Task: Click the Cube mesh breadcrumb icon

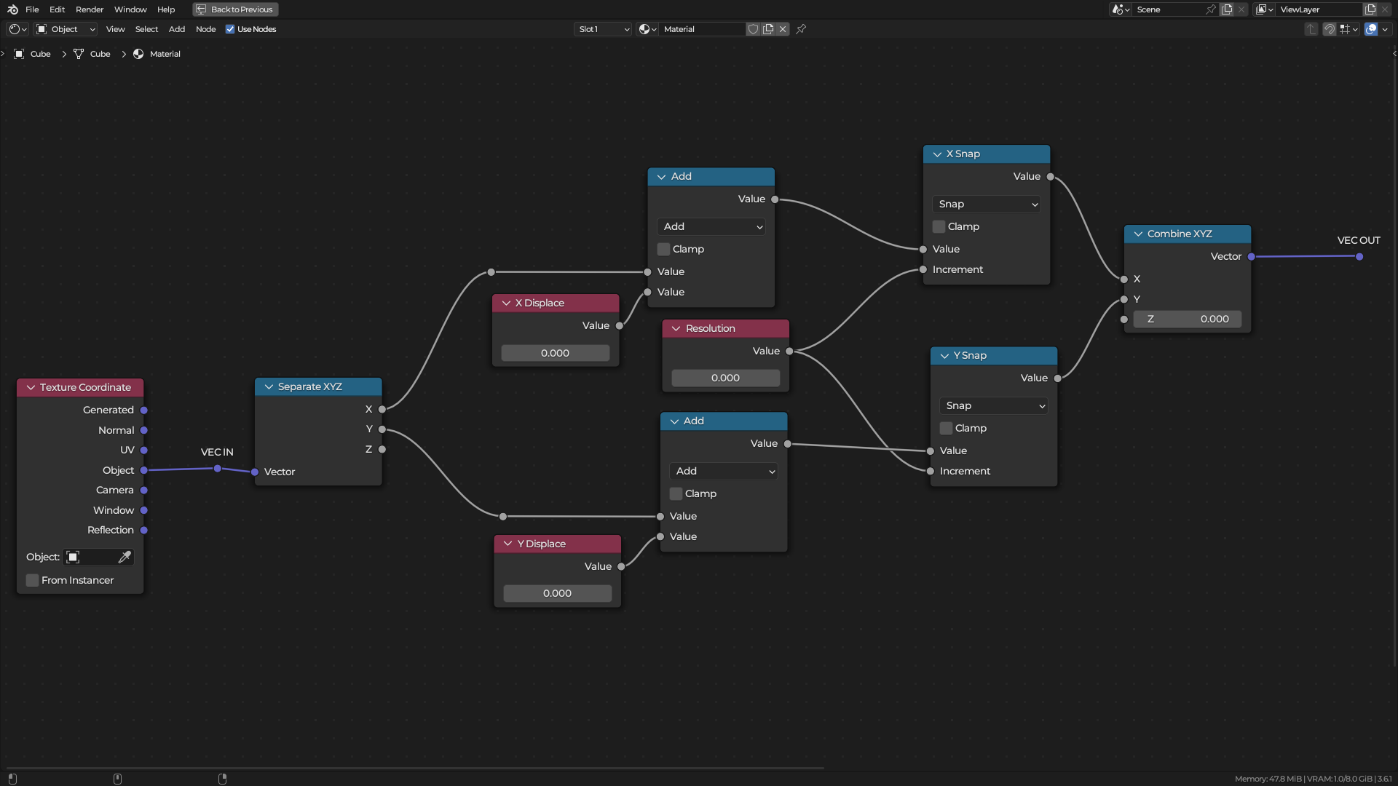Action: pyautogui.click(x=79, y=54)
